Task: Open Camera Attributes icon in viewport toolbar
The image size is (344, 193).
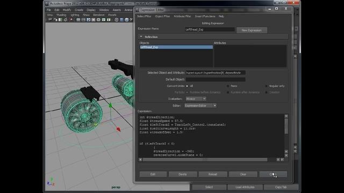Action: coord(55,20)
